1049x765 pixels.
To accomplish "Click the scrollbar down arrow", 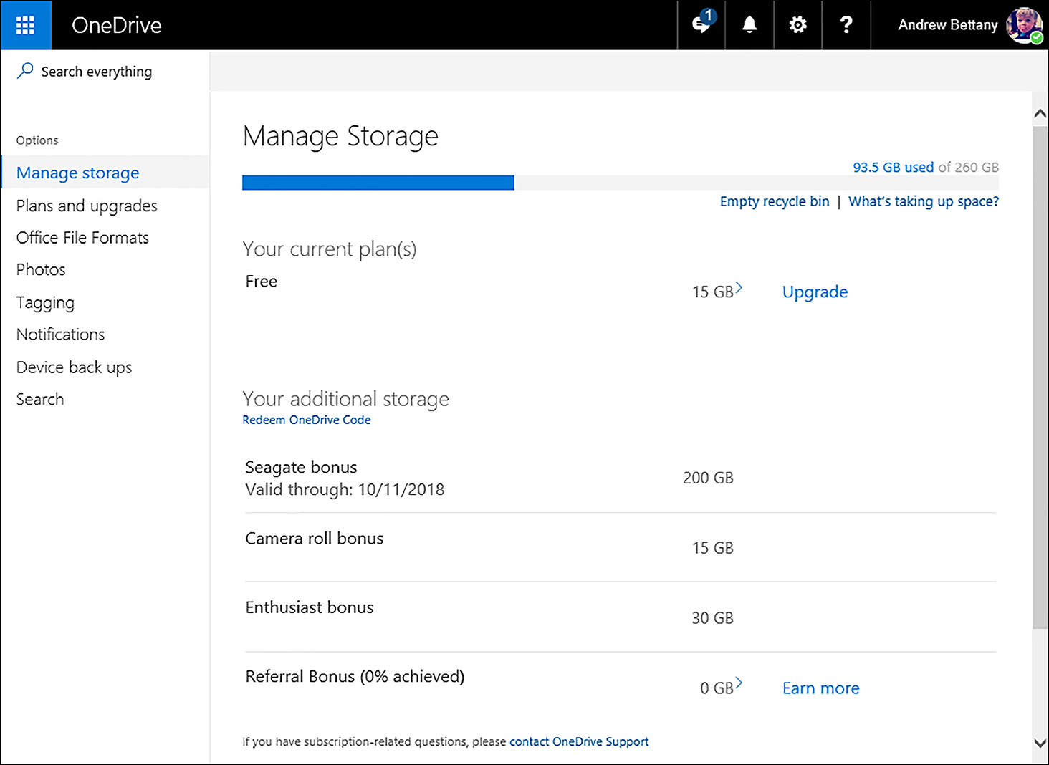I will click(1040, 743).
